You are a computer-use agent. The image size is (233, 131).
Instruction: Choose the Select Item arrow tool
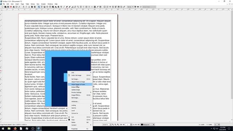[39, 7]
